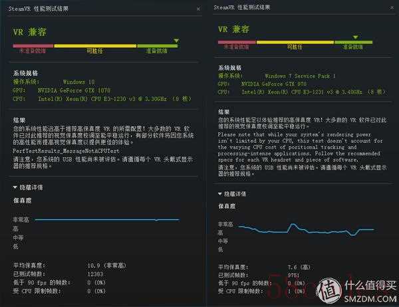
Task: Select 'NVIDIA GeForce GTX 970' GPU text
Action: click(x=274, y=84)
